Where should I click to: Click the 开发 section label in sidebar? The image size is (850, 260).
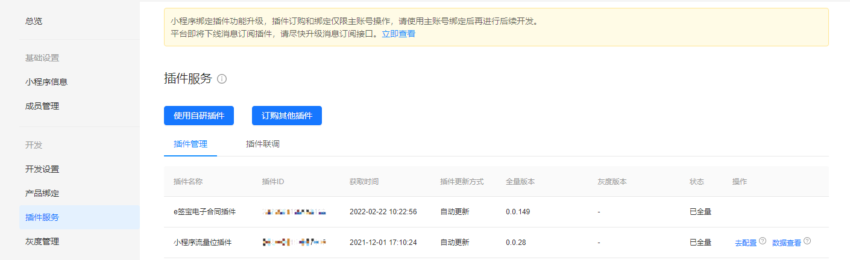coord(34,145)
